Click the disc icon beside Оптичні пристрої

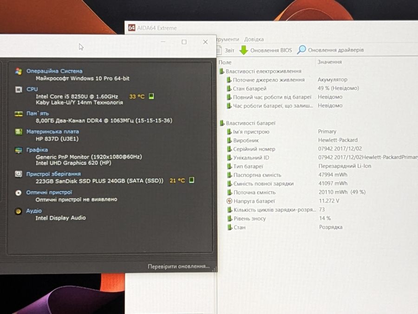click(x=18, y=193)
